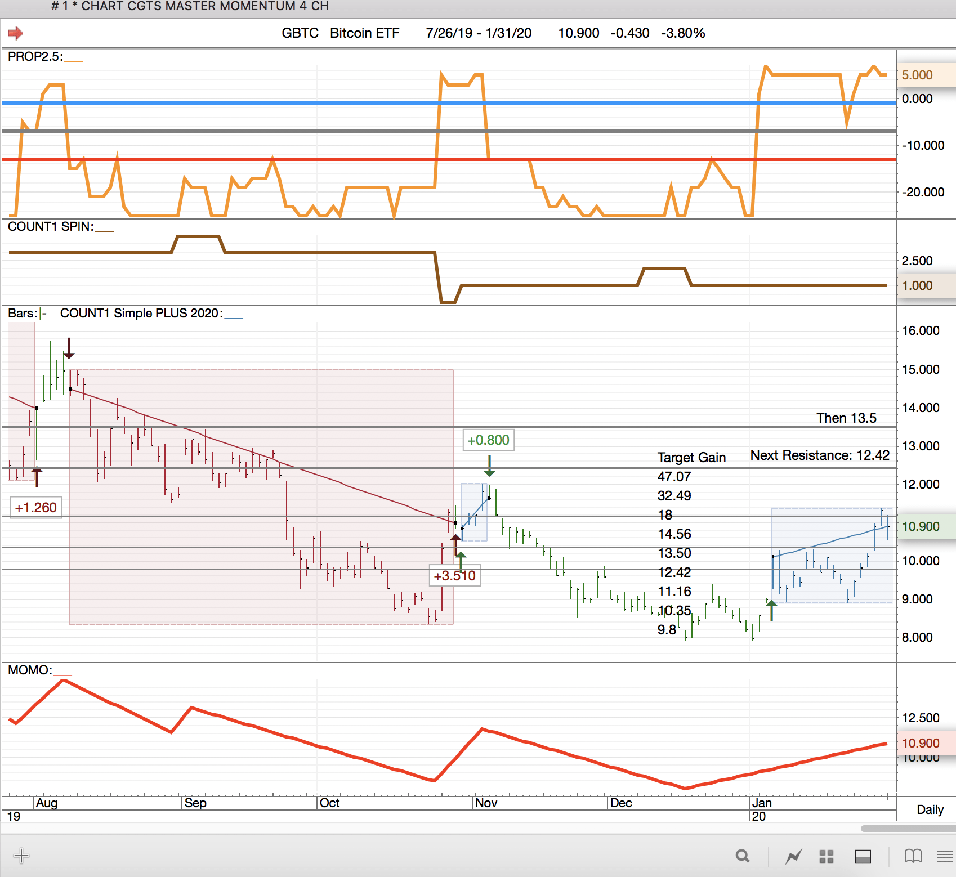Click the GBTC ticker symbol in header

tap(300, 33)
